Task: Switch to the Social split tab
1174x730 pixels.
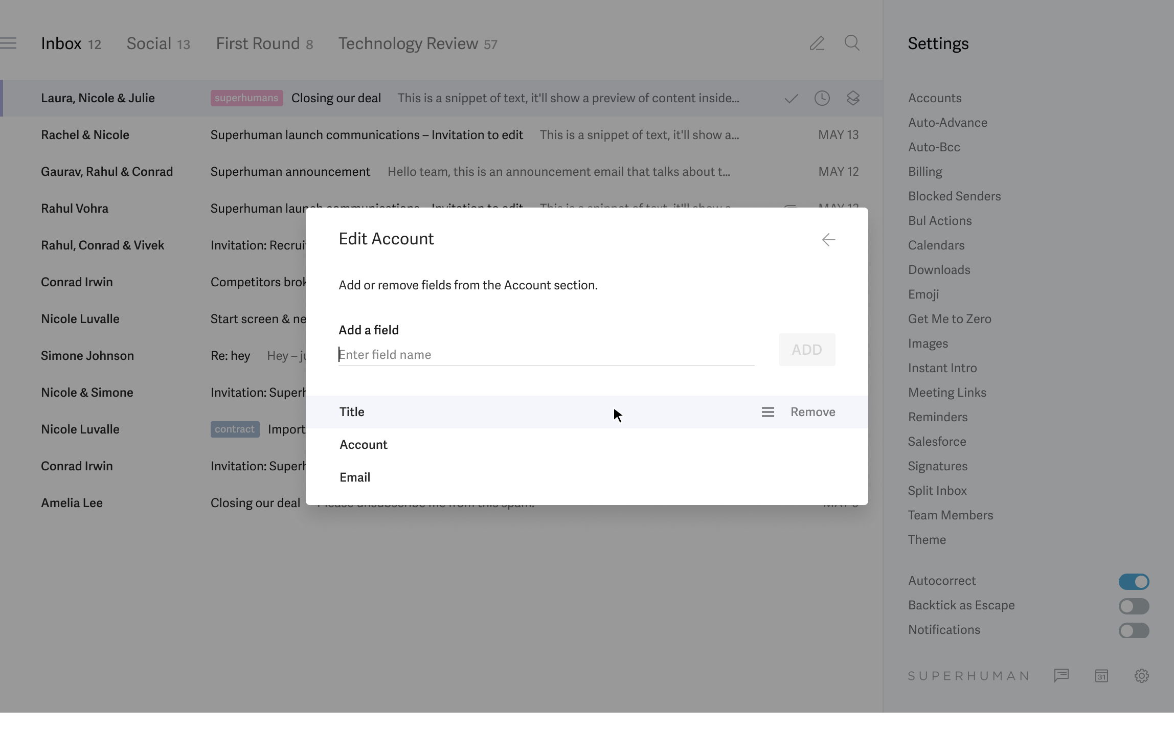Action: [x=159, y=43]
